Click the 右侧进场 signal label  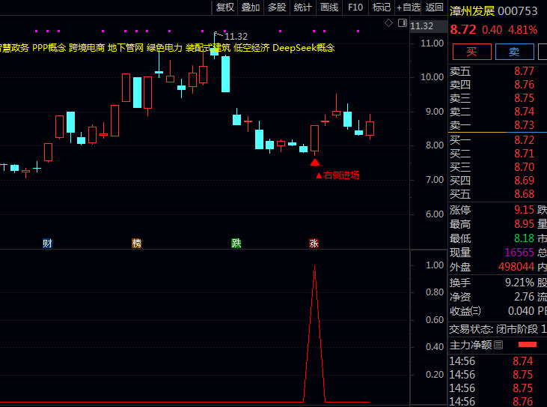point(337,175)
